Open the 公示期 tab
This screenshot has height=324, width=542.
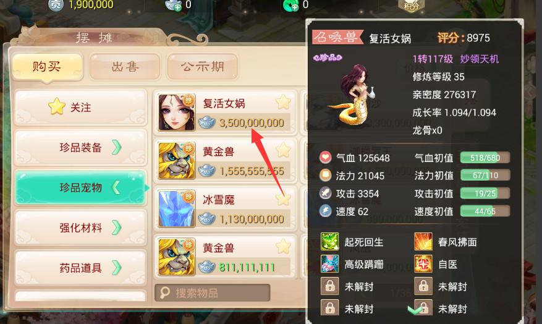click(x=203, y=66)
